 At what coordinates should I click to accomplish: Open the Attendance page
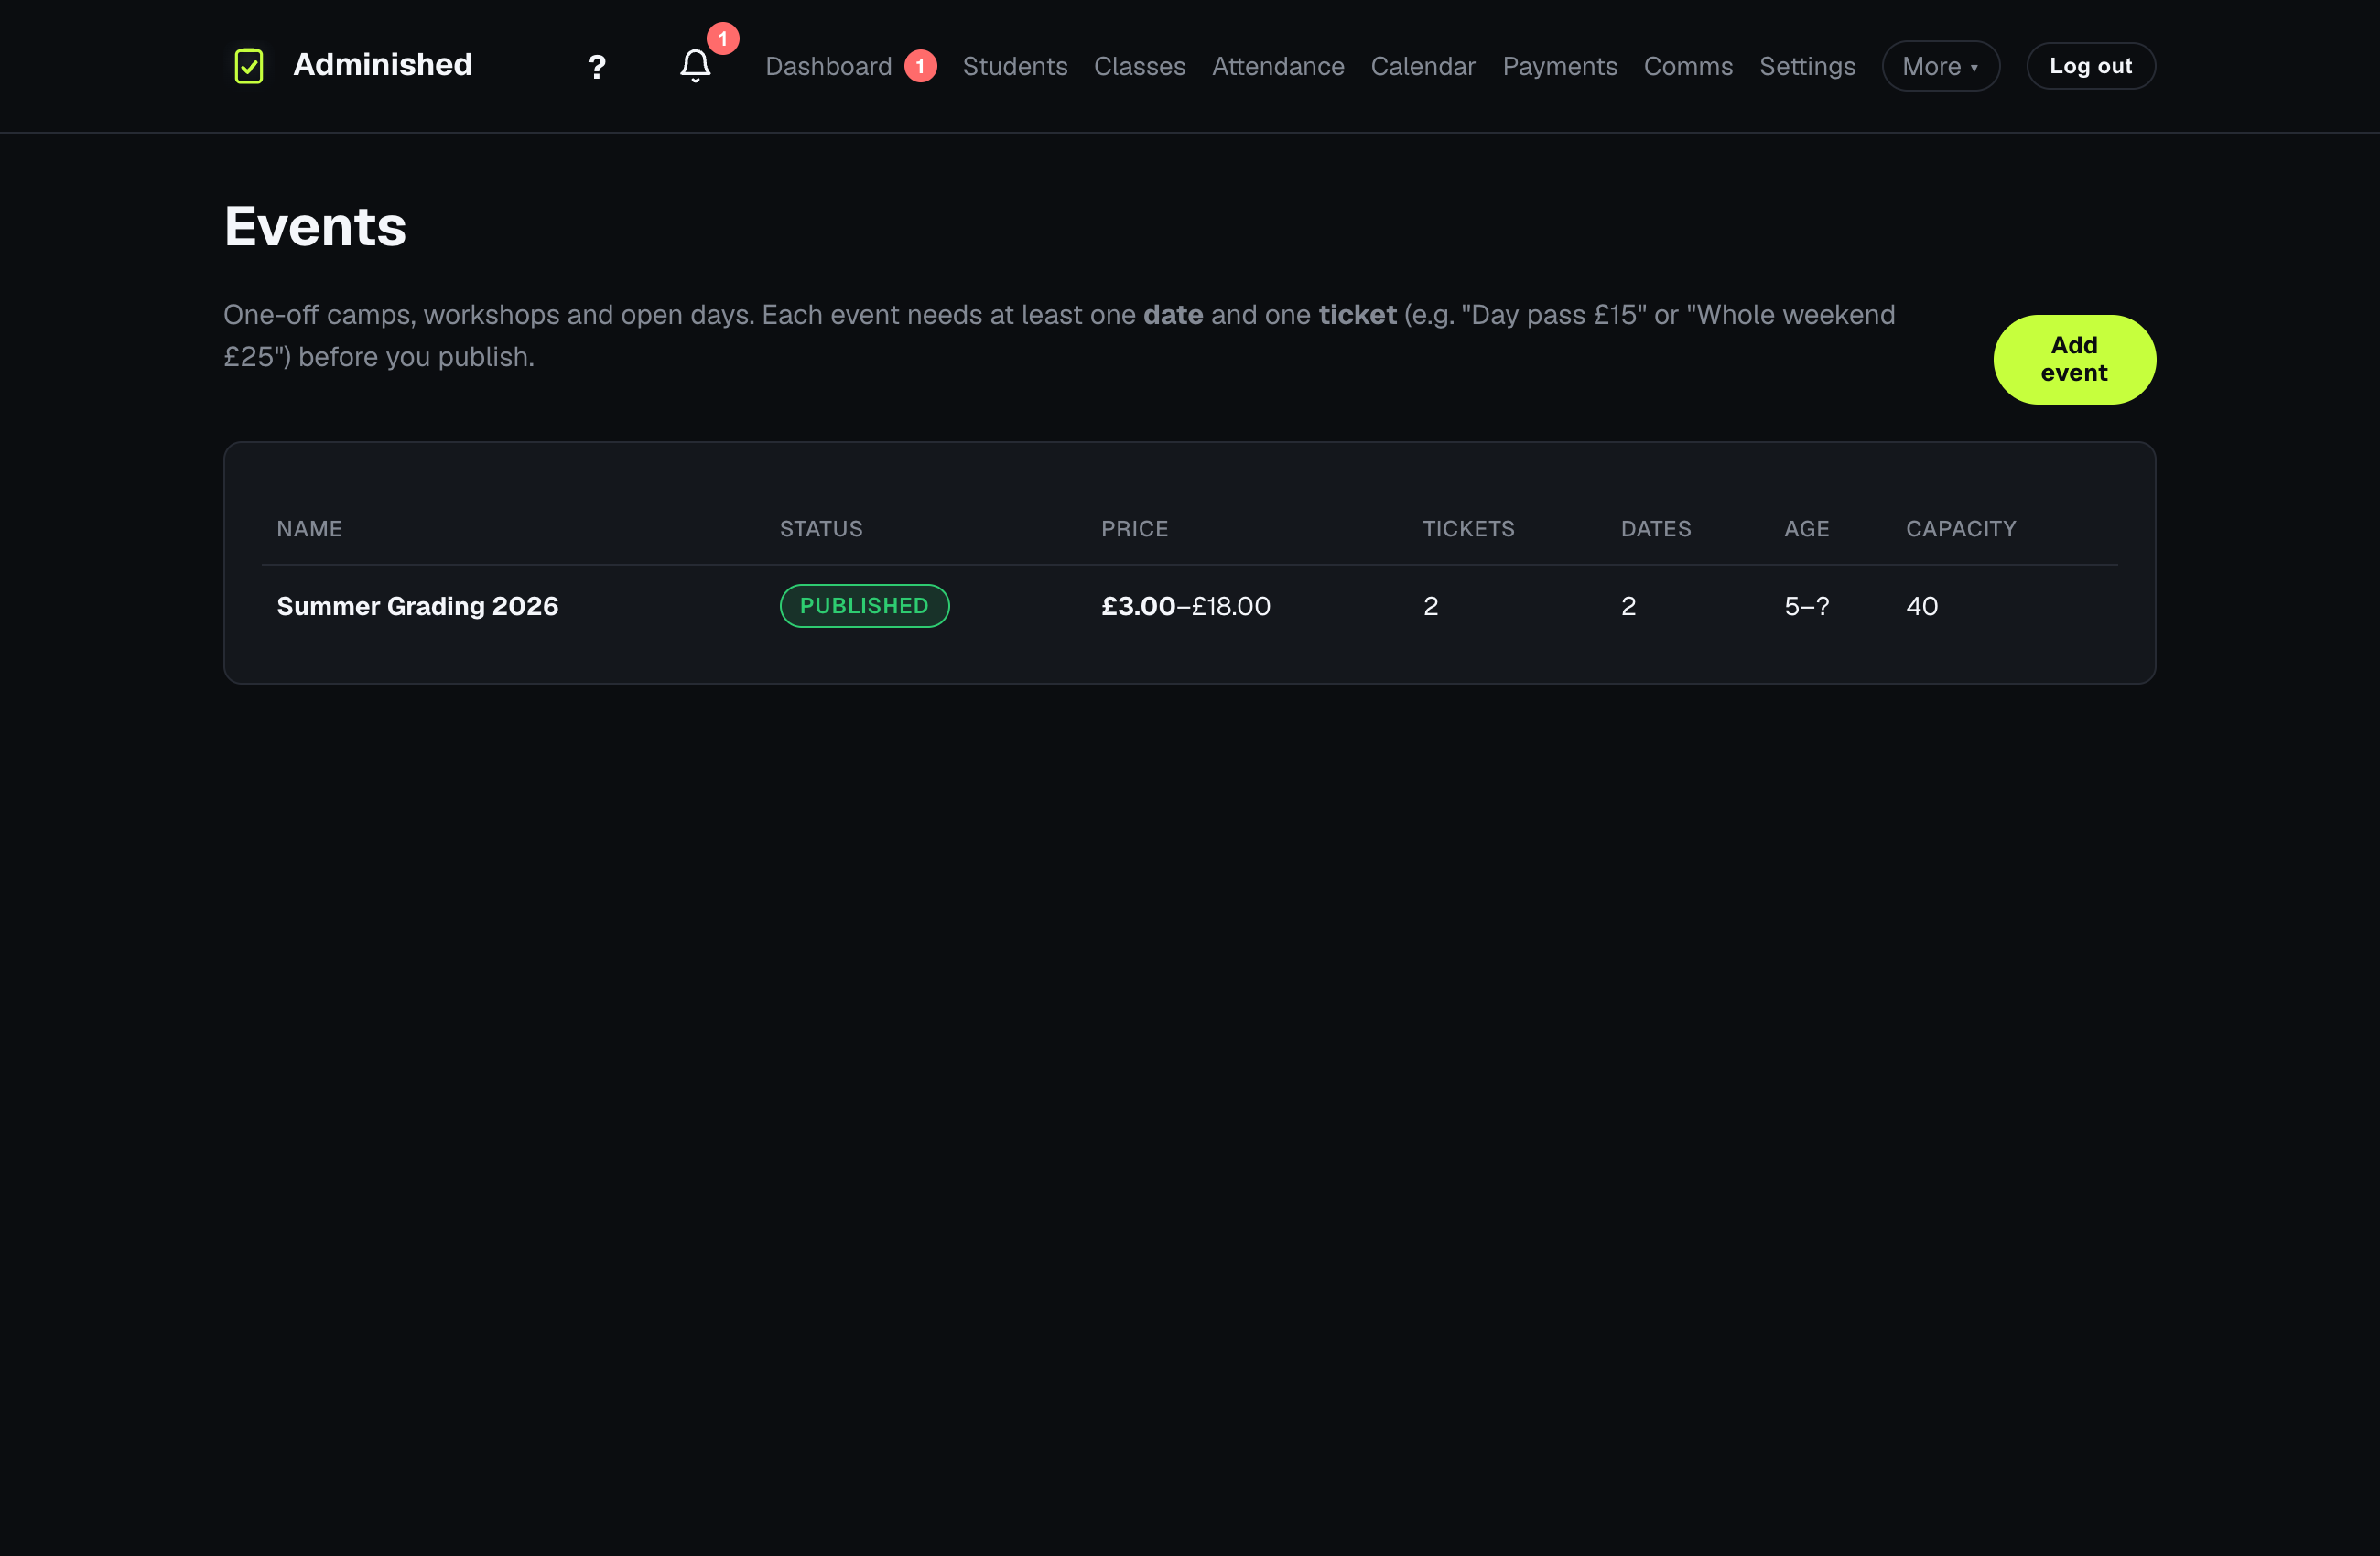point(1278,66)
